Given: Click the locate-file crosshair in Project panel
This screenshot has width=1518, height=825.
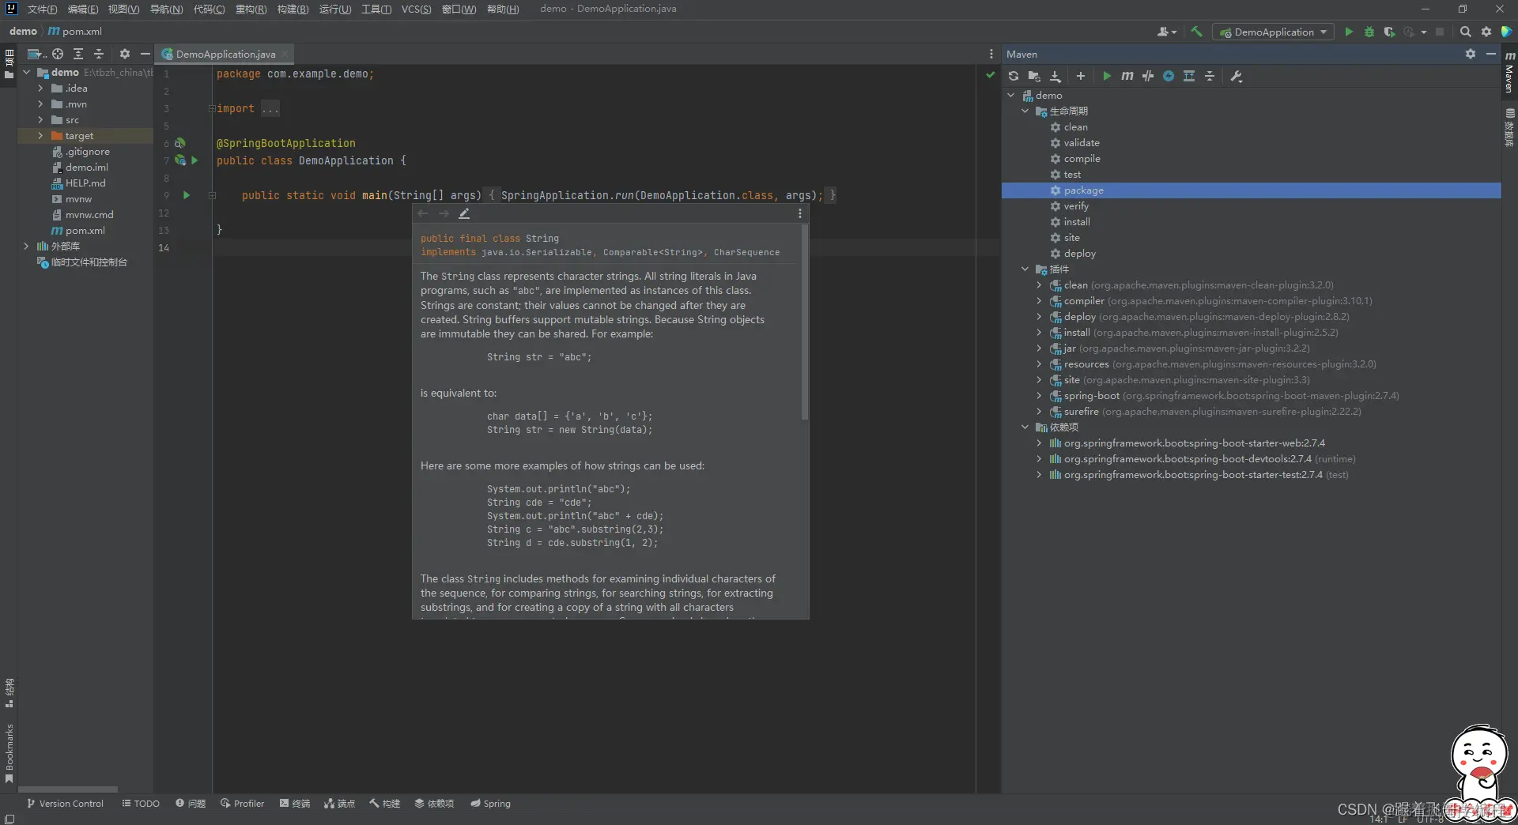Looking at the screenshot, I should click(58, 55).
